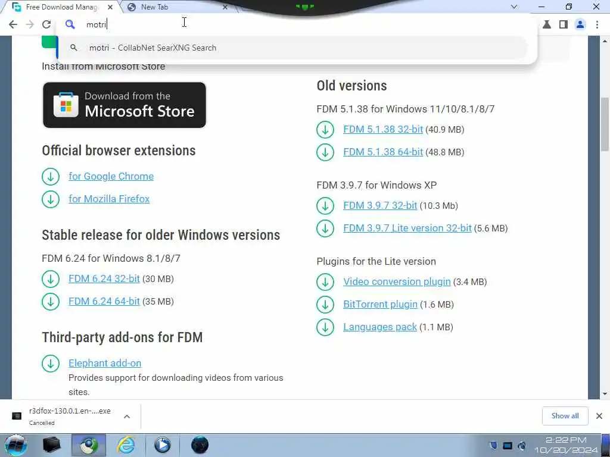Click the r3dfox-130.0.1 exe file name
The image size is (610, 457).
tap(70, 411)
